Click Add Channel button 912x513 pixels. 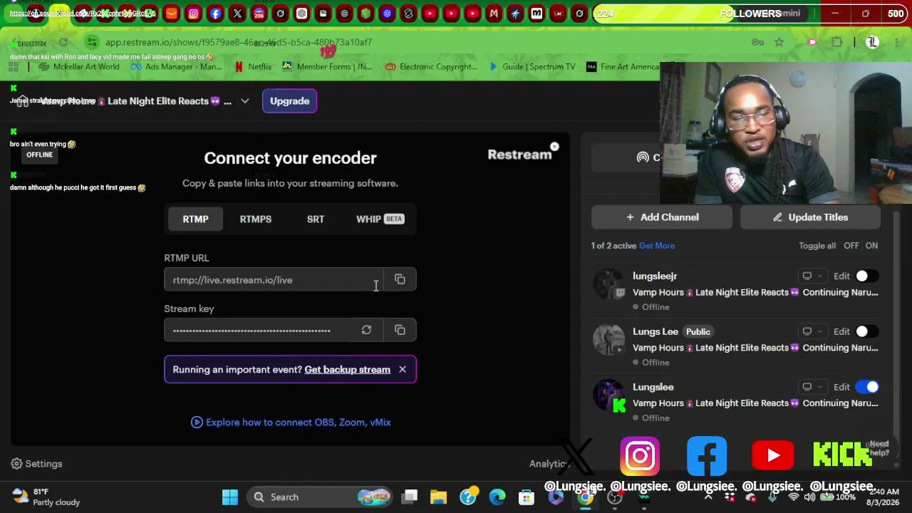(x=662, y=217)
